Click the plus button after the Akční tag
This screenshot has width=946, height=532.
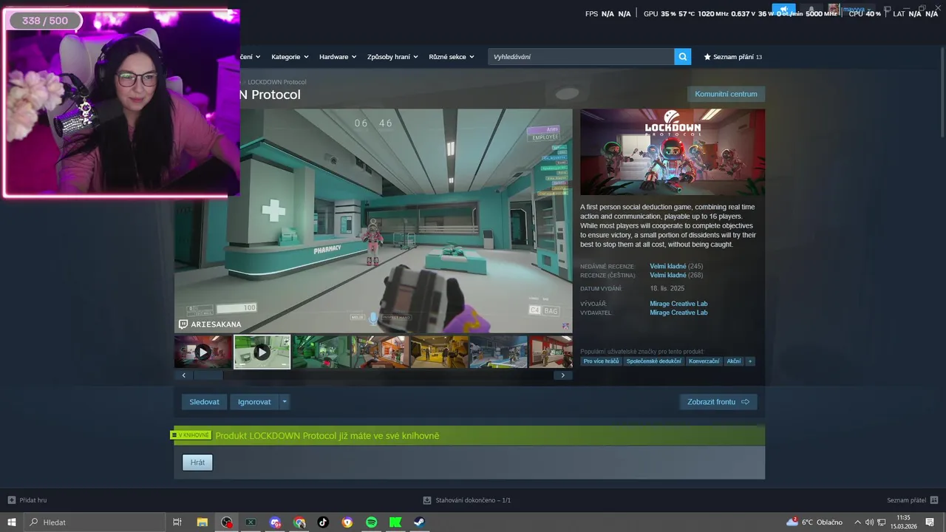[750, 361]
